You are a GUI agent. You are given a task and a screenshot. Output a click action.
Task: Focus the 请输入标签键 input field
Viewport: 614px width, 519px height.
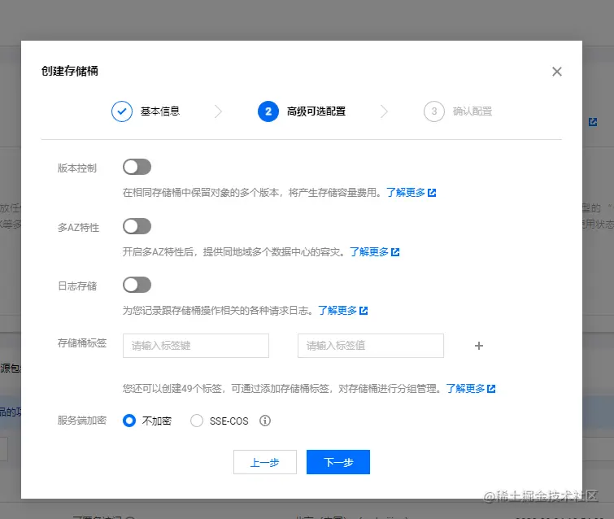pos(196,346)
